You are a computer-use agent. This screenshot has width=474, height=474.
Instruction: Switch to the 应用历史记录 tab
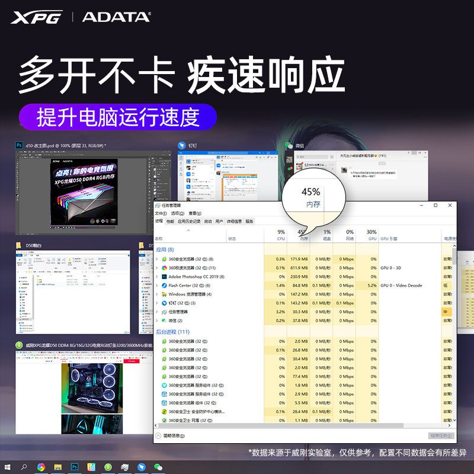pyautogui.click(x=189, y=221)
